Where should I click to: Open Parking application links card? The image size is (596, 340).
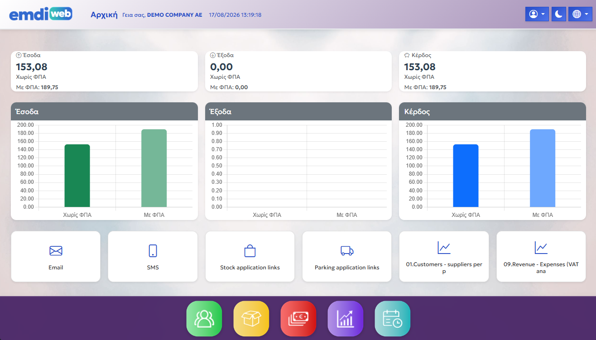(x=347, y=257)
